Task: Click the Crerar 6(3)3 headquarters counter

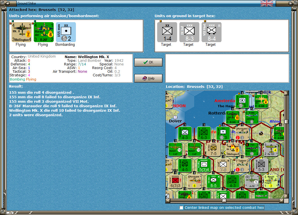Action: [x=175, y=181]
